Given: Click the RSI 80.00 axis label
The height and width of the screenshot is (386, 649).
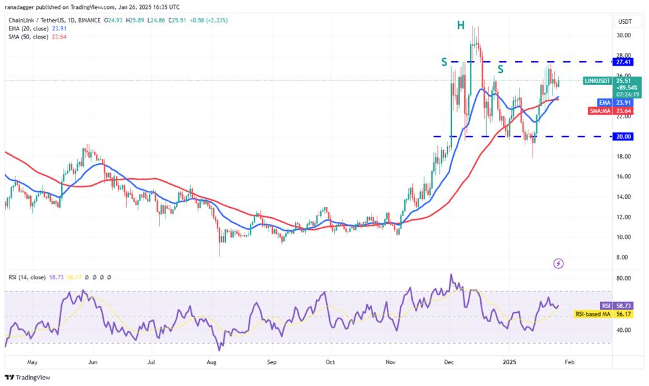Looking at the screenshot, I should 624,279.
